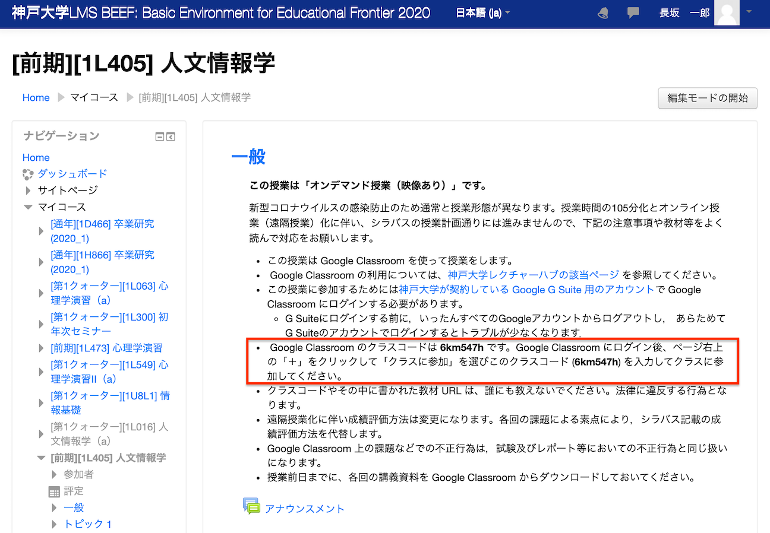Open [通年][1D466] 卒業研究 (2020_1) course
Viewport: 770px width, 533px height.
[102, 231]
